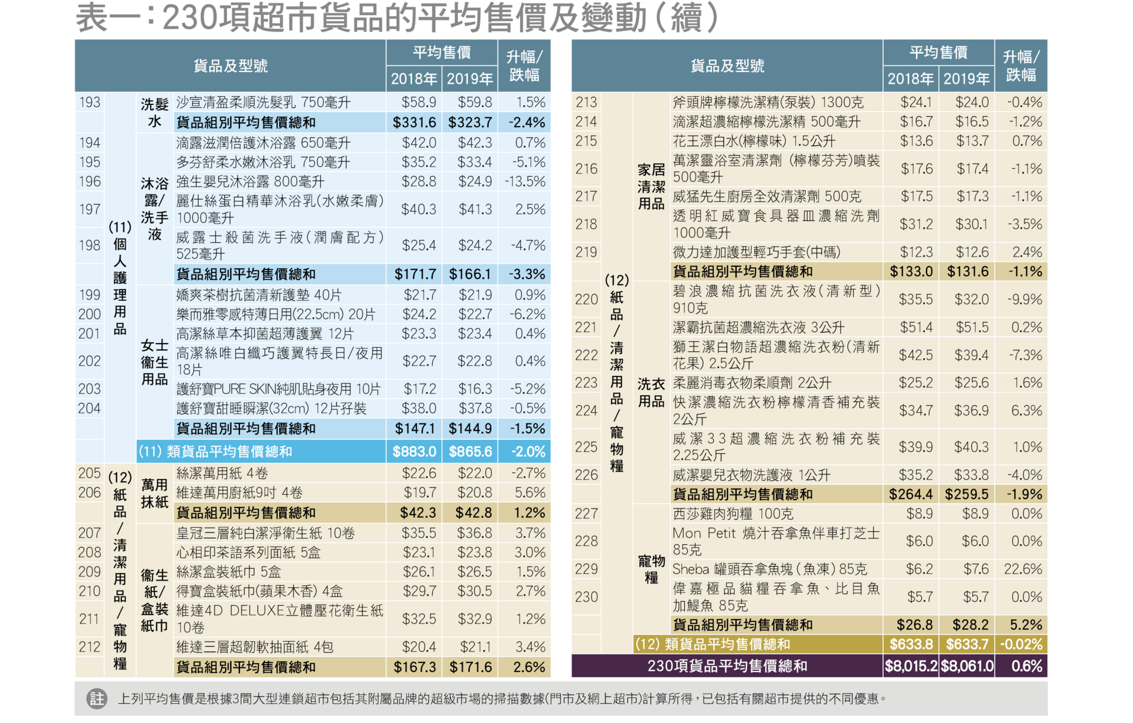Viewport: 1133px width, 723px height.
Task: Click 皇冠三層純白潔淨衛生紙 10卷
Action: click(267, 534)
